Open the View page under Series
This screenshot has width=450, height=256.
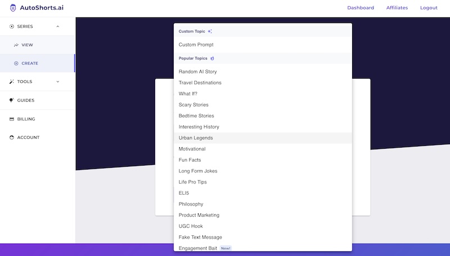pos(38,45)
